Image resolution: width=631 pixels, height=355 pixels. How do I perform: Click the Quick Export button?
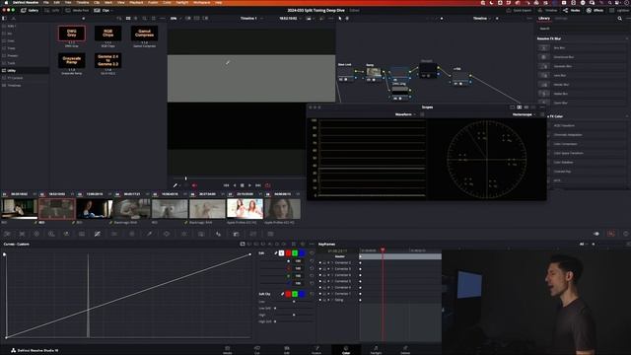click(520, 11)
